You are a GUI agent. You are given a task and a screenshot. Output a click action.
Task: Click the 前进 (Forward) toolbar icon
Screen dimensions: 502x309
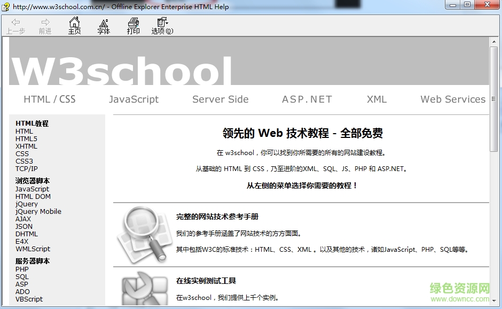point(45,25)
